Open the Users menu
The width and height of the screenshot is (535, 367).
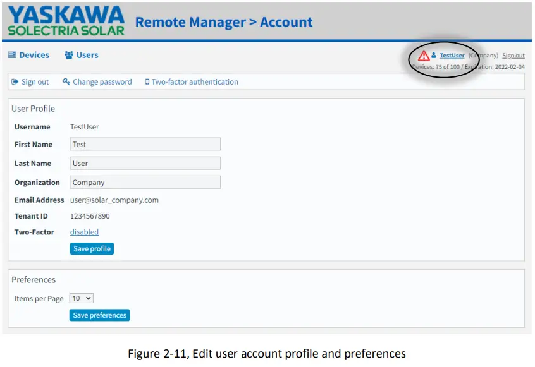coord(81,55)
